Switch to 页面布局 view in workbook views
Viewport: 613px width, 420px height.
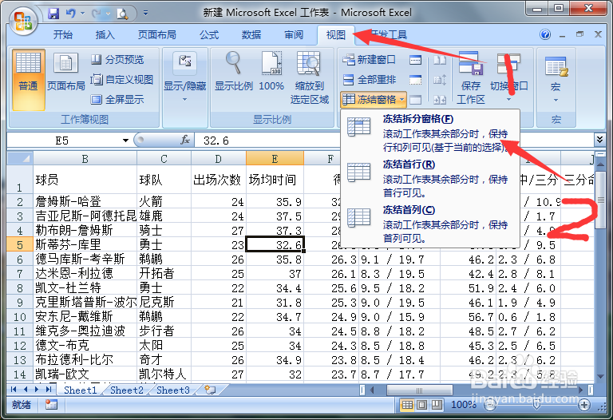(x=65, y=73)
